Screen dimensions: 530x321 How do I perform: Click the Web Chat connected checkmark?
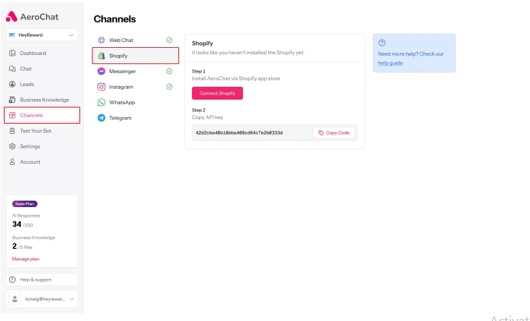pos(169,40)
